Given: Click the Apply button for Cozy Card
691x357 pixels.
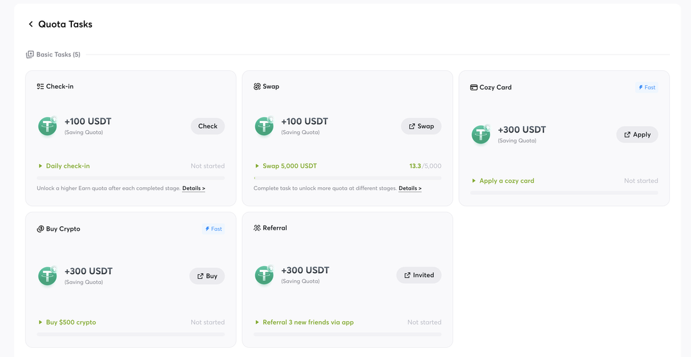Looking at the screenshot, I should pos(637,135).
